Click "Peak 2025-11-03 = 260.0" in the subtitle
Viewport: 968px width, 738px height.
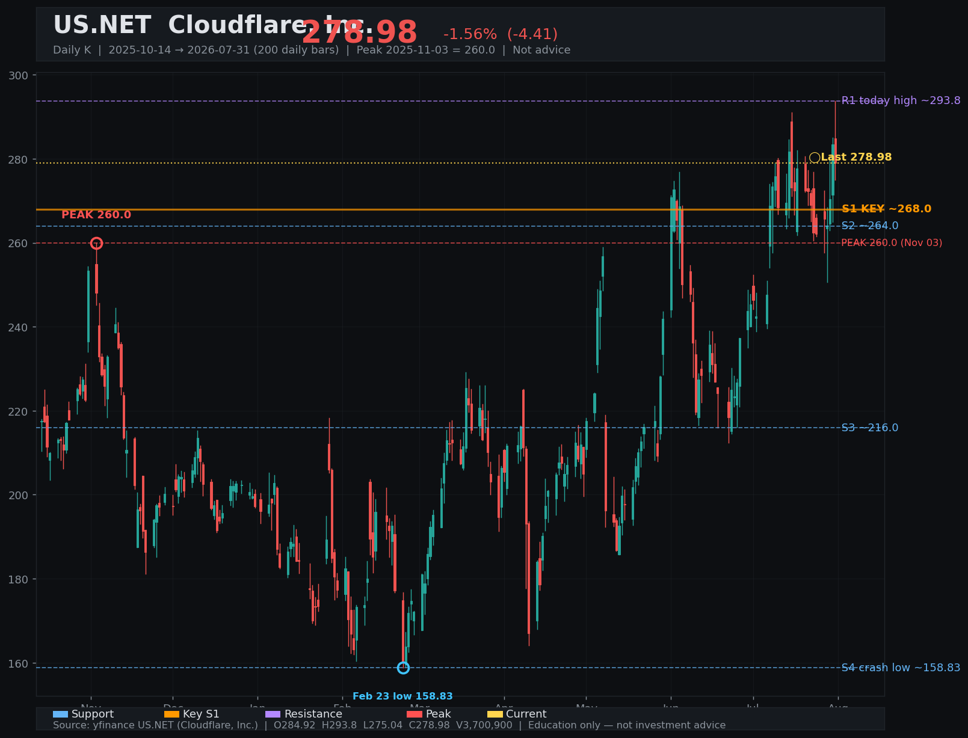tap(426, 50)
